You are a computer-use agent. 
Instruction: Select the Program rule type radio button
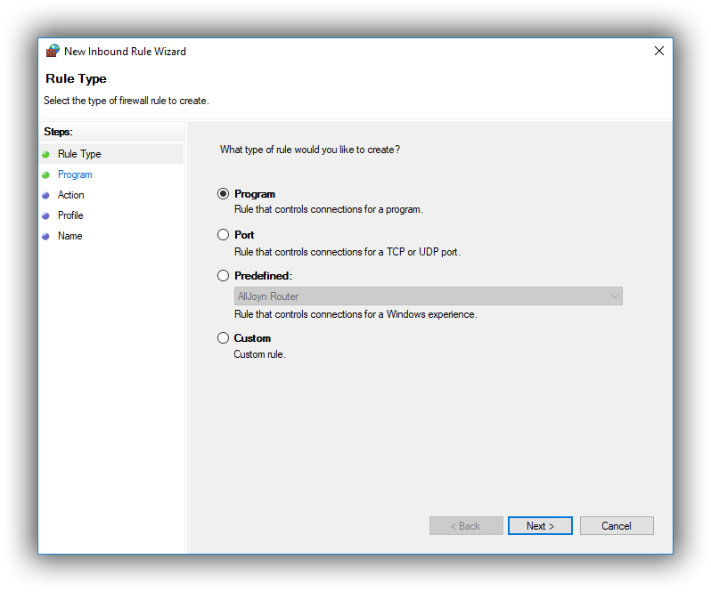(x=223, y=194)
